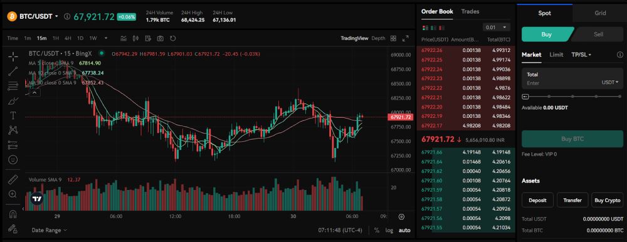Open the Date Range dropdown
Viewport: 627px width, 242px height.
[50, 230]
